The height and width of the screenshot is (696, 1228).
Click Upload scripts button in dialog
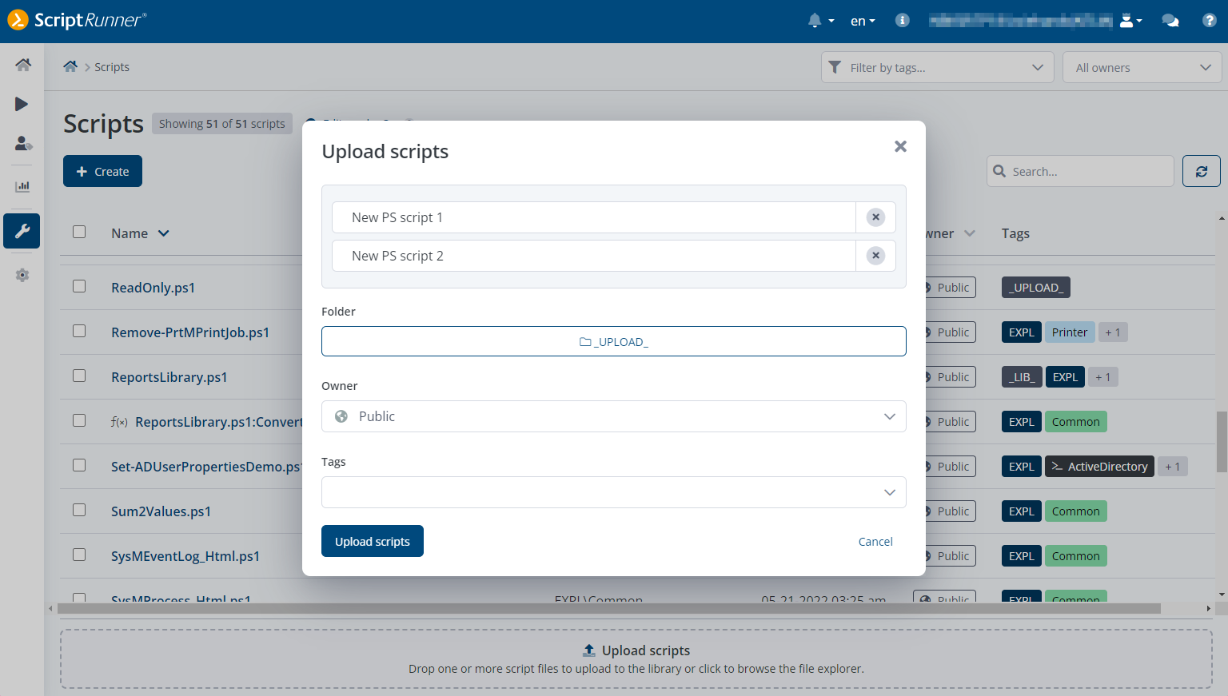click(x=373, y=541)
